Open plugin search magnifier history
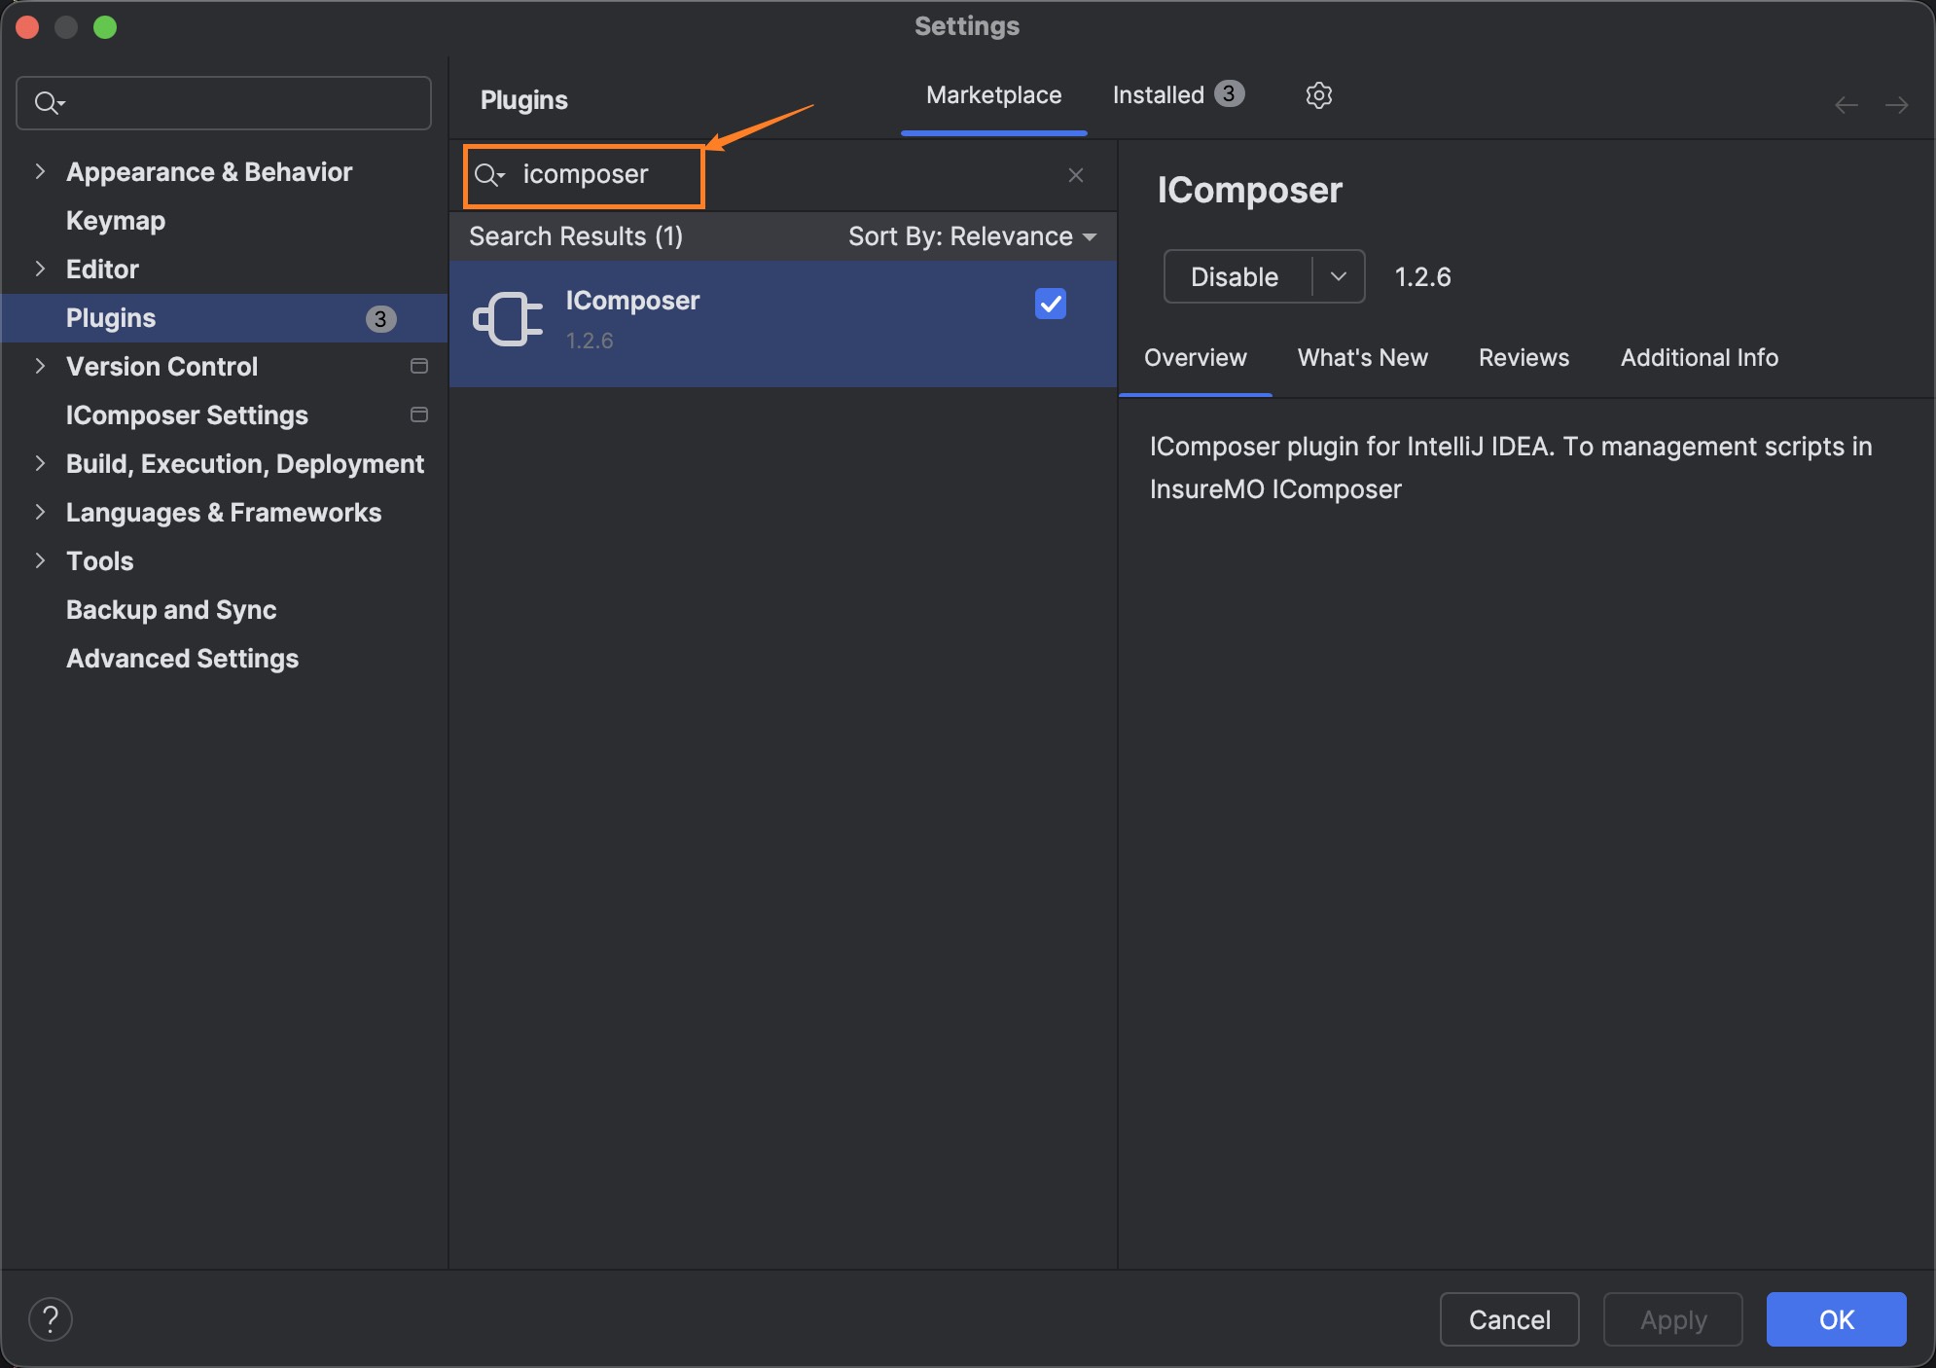 [x=489, y=175]
